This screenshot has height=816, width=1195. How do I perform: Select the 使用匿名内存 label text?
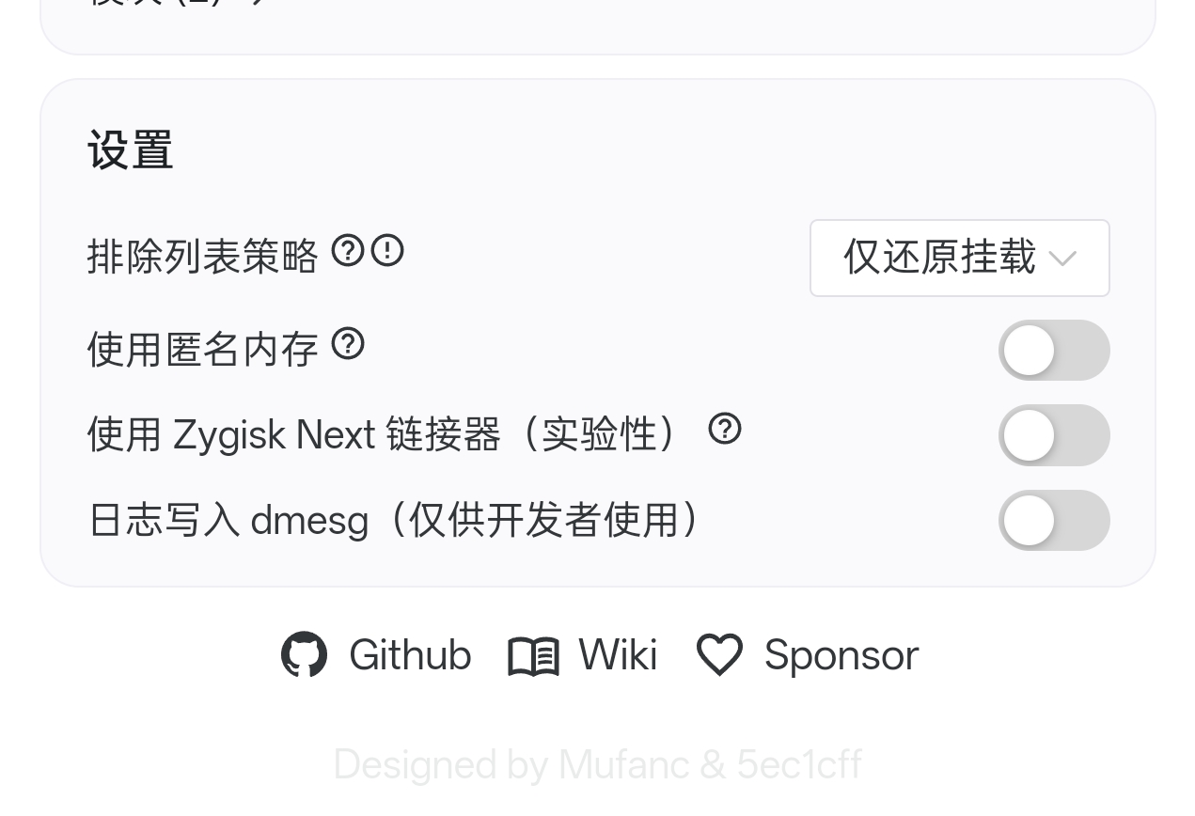202,350
